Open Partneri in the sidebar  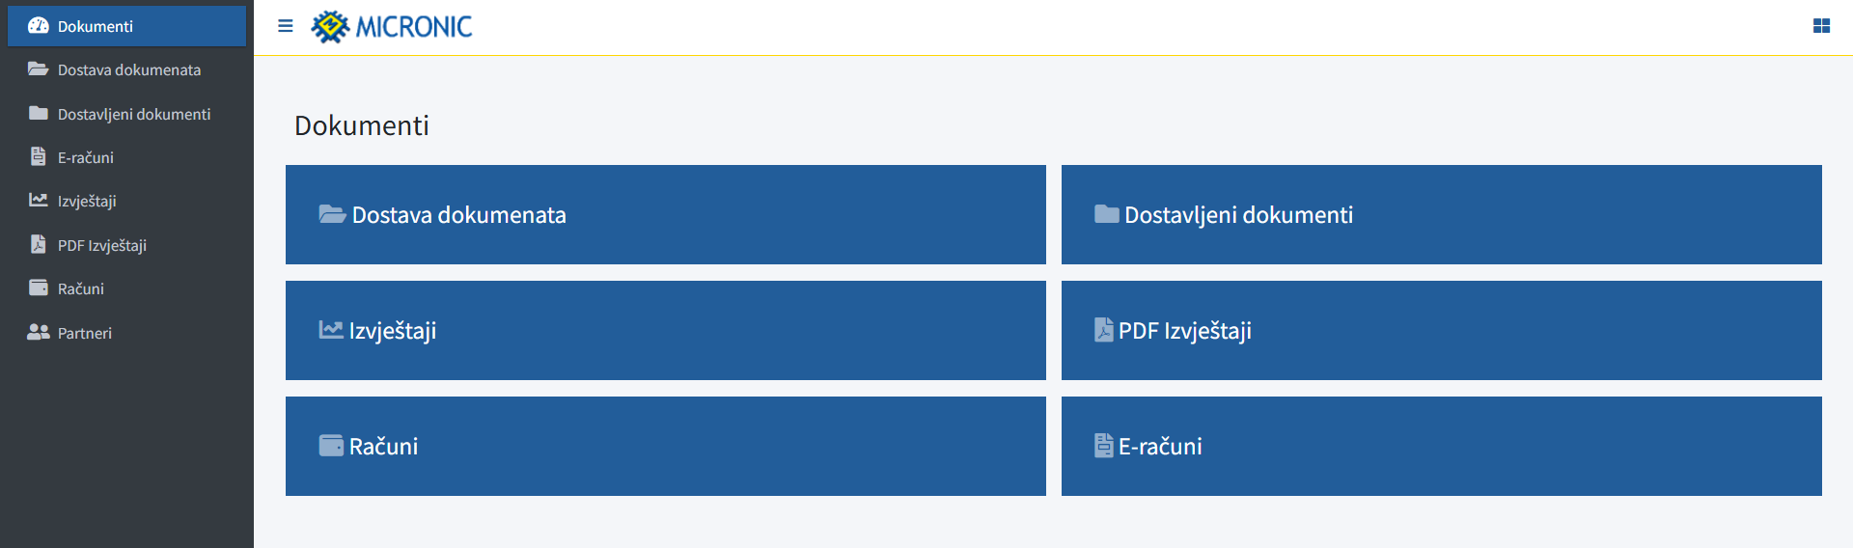coord(84,333)
